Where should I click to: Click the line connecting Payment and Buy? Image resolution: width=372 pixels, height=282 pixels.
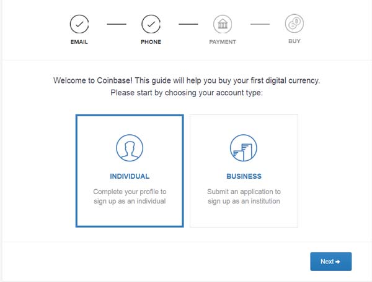(260, 24)
